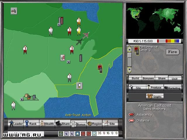Show the Share map overlay in the bottom bar

(x=63, y=124)
